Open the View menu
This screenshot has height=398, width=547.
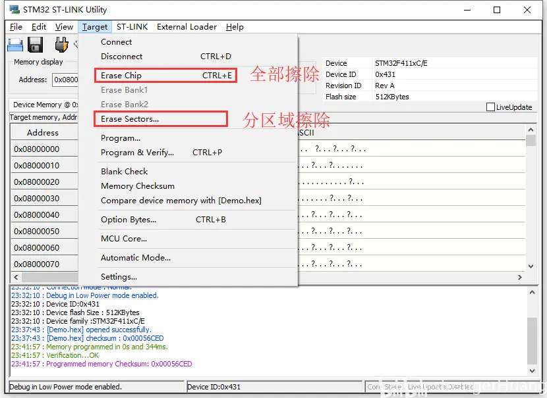click(x=64, y=27)
